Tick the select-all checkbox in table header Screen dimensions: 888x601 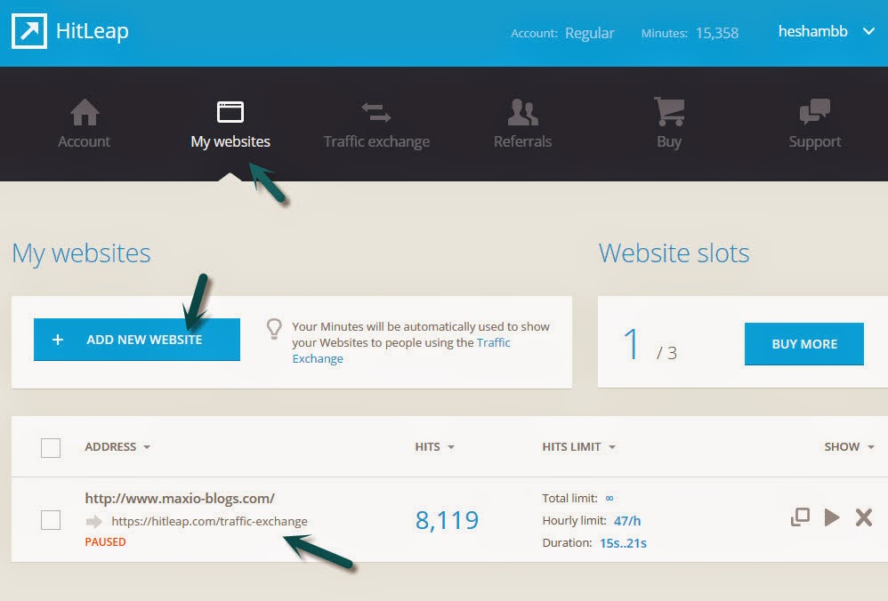51,447
